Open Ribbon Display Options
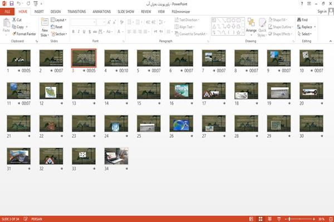 point(309,4)
